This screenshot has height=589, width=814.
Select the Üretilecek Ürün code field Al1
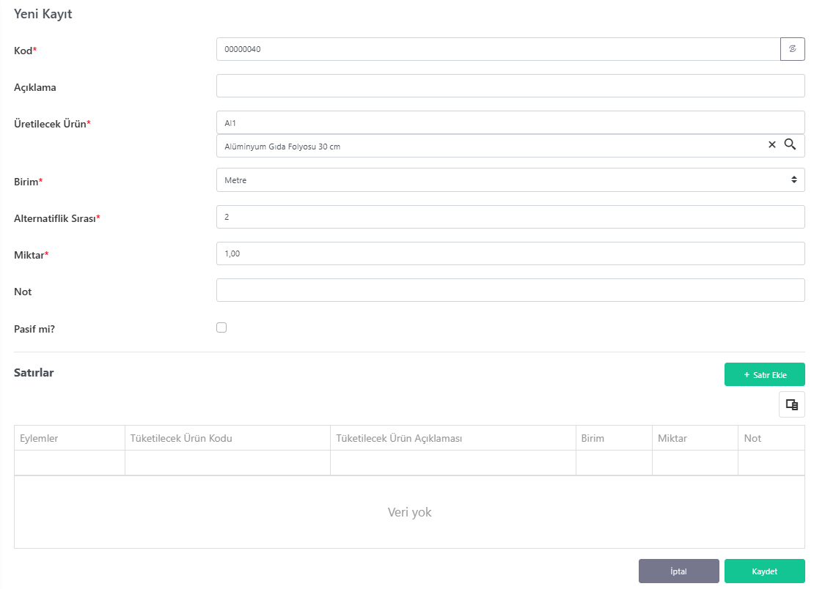[x=510, y=122]
